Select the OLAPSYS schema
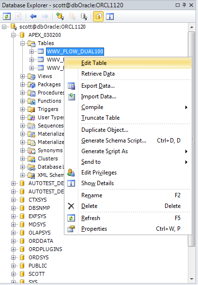The width and height of the screenshot is (198, 285). [x=40, y=233]
